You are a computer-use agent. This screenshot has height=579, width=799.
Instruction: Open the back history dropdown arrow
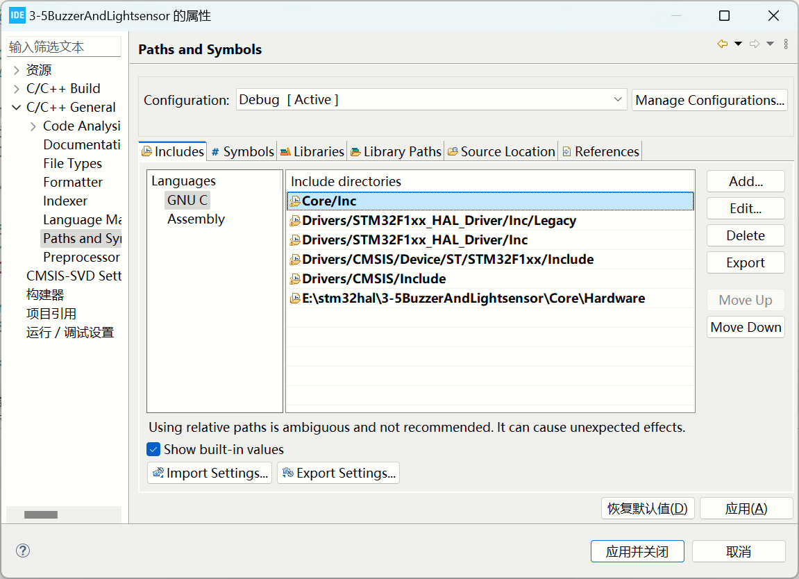point(738,44)
